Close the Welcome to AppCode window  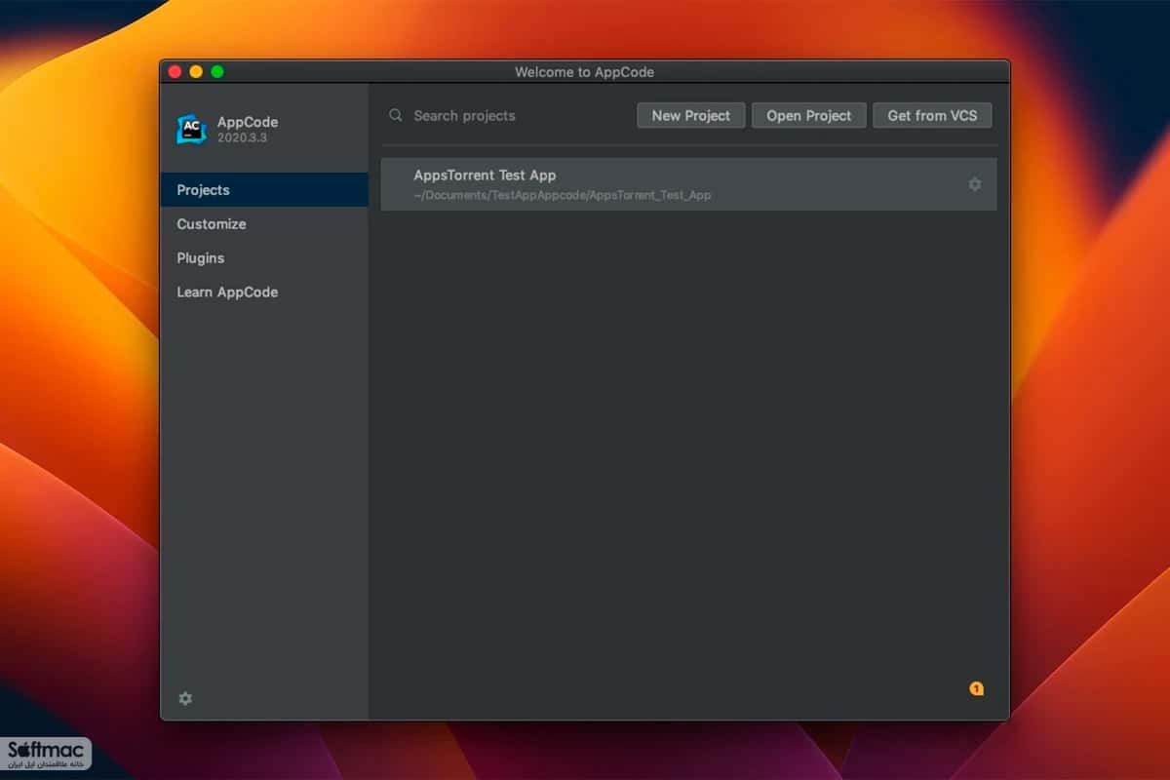175,71
